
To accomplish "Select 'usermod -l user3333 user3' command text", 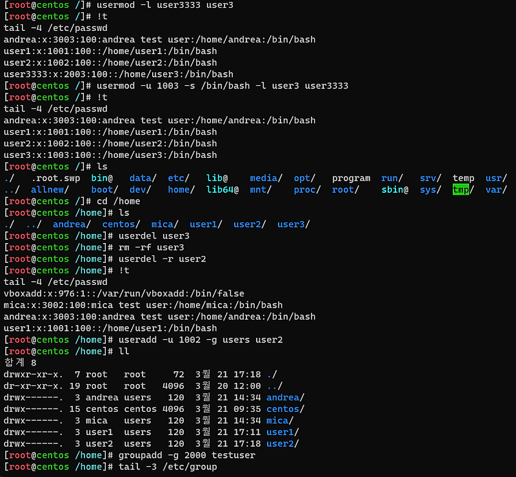I will [x=165, y=5].
